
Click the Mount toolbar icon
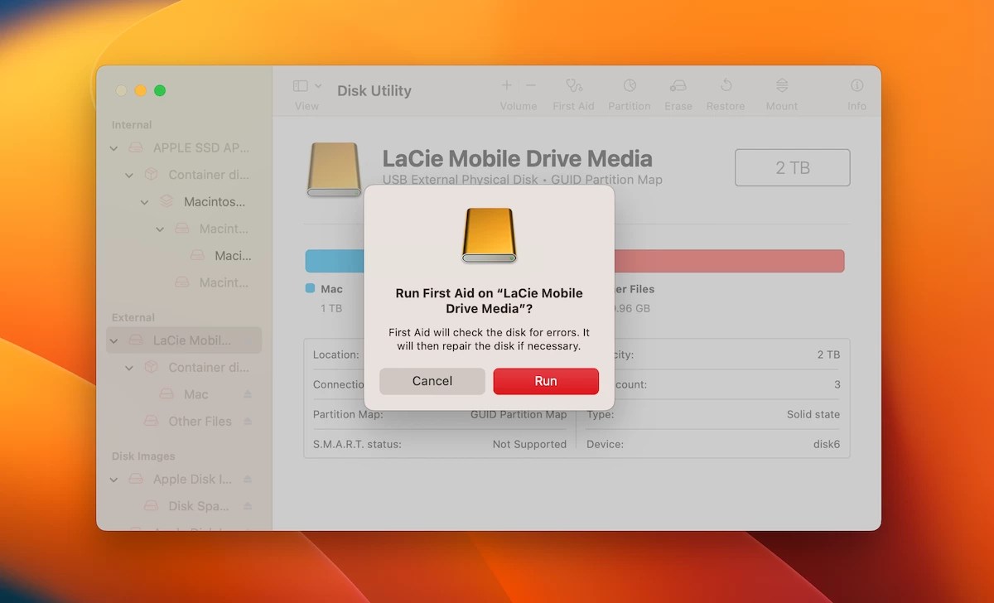pos(781,85)
